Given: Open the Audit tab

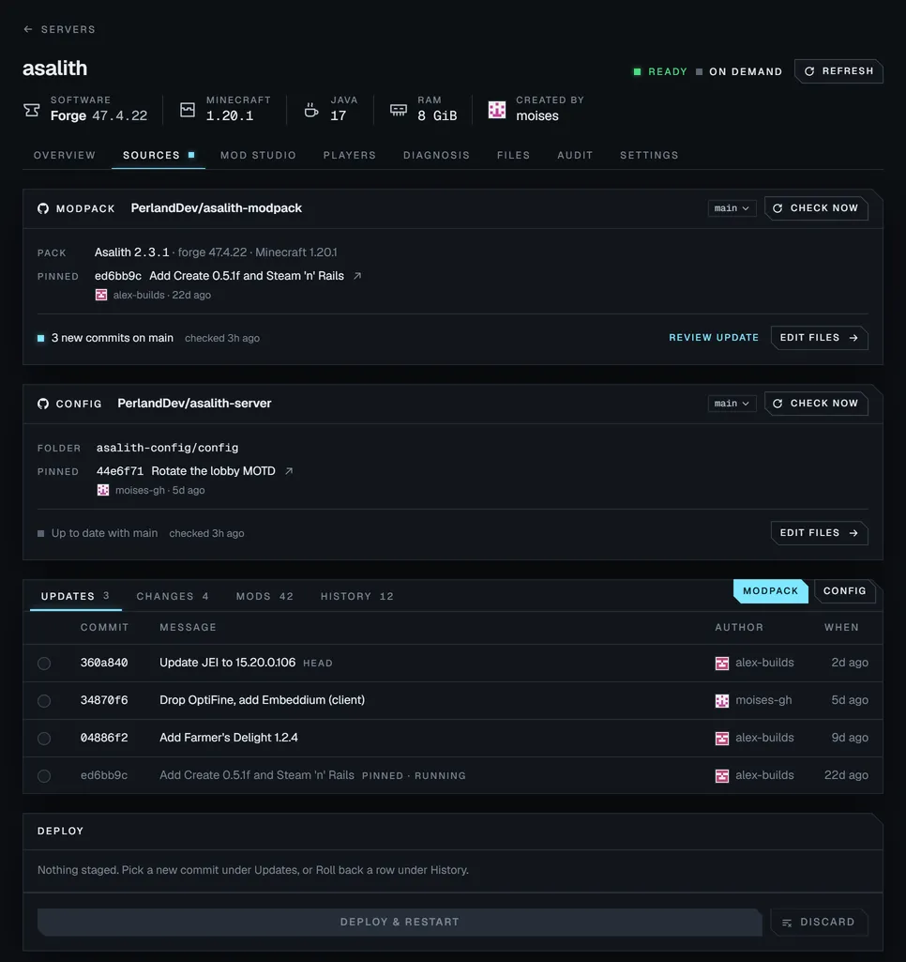Looking at the screenshot, I should point(575,155).
